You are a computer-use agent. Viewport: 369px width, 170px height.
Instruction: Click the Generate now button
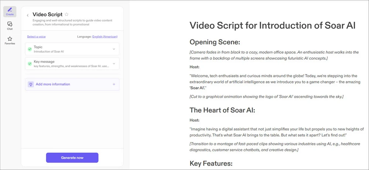click(72, 158)
